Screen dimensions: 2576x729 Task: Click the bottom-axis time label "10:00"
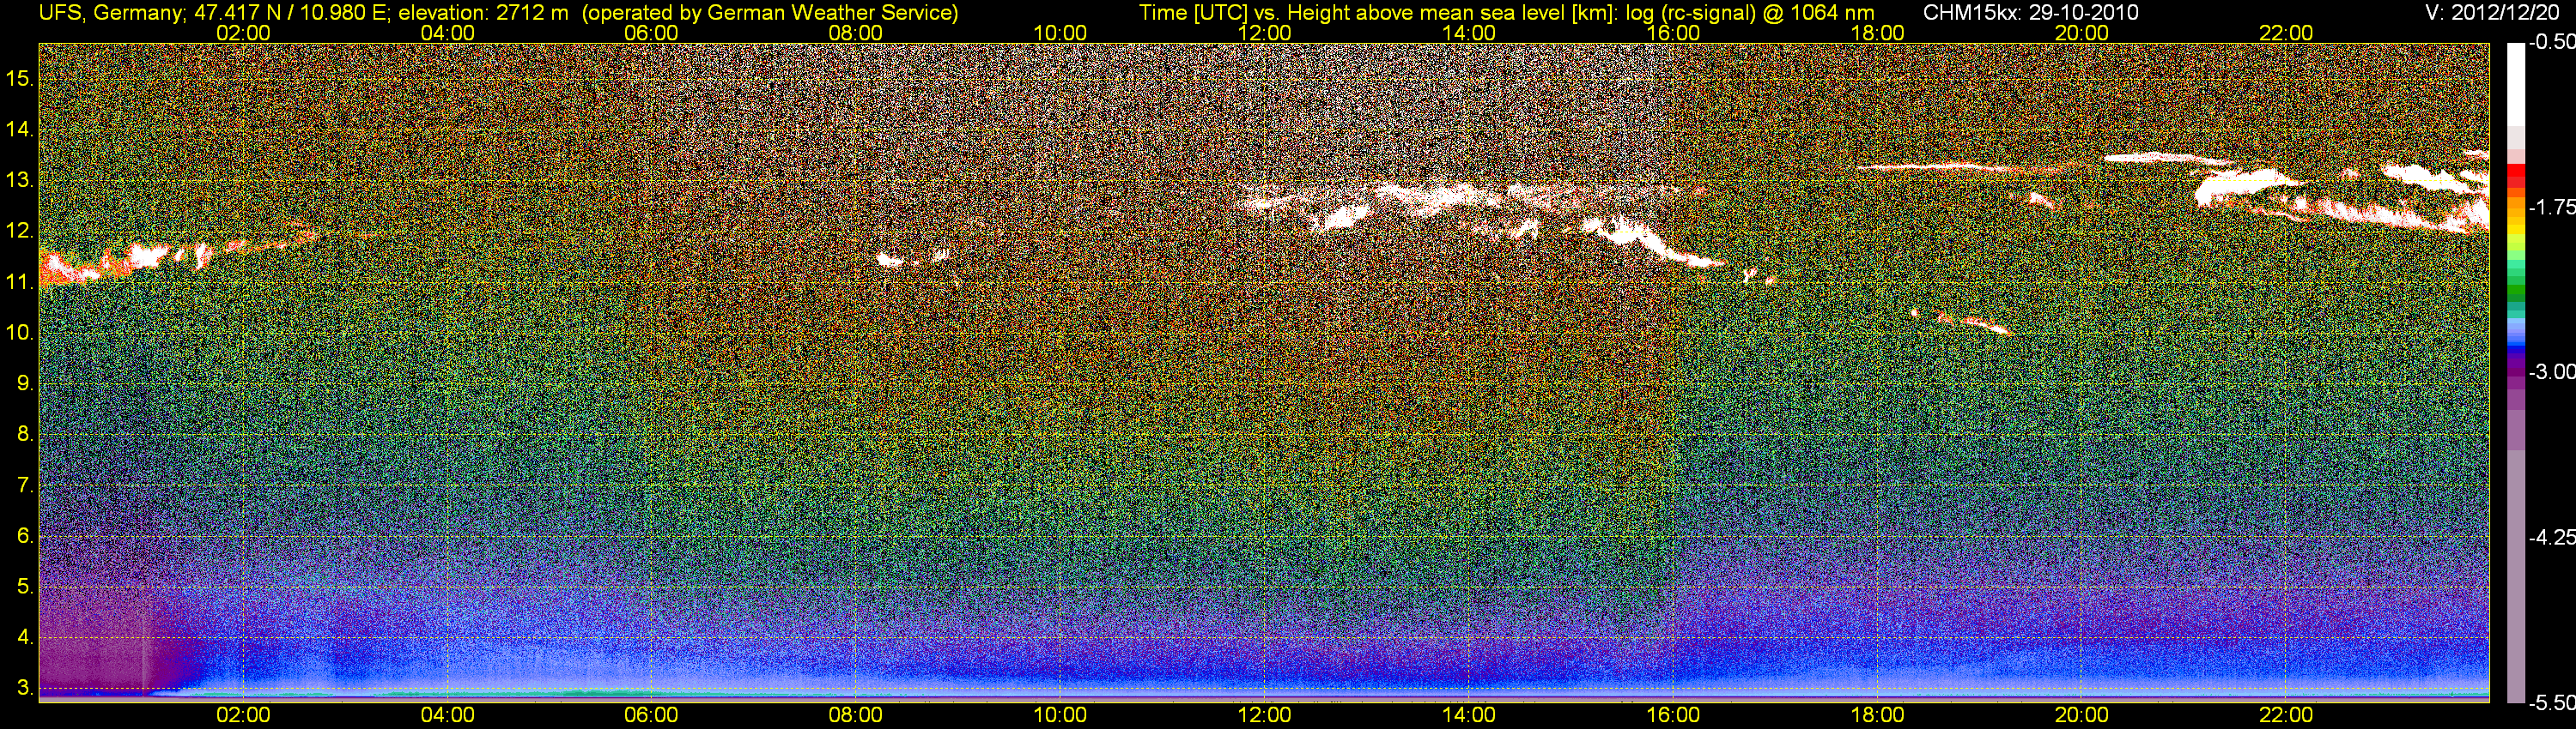pyautogui.click(x=1060, y=715)
